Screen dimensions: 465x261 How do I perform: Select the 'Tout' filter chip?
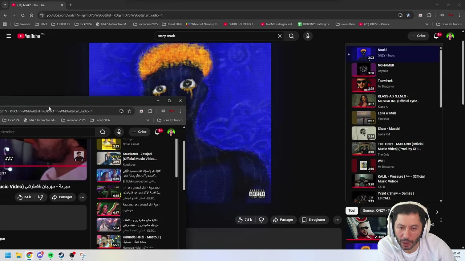click(352, 211)
